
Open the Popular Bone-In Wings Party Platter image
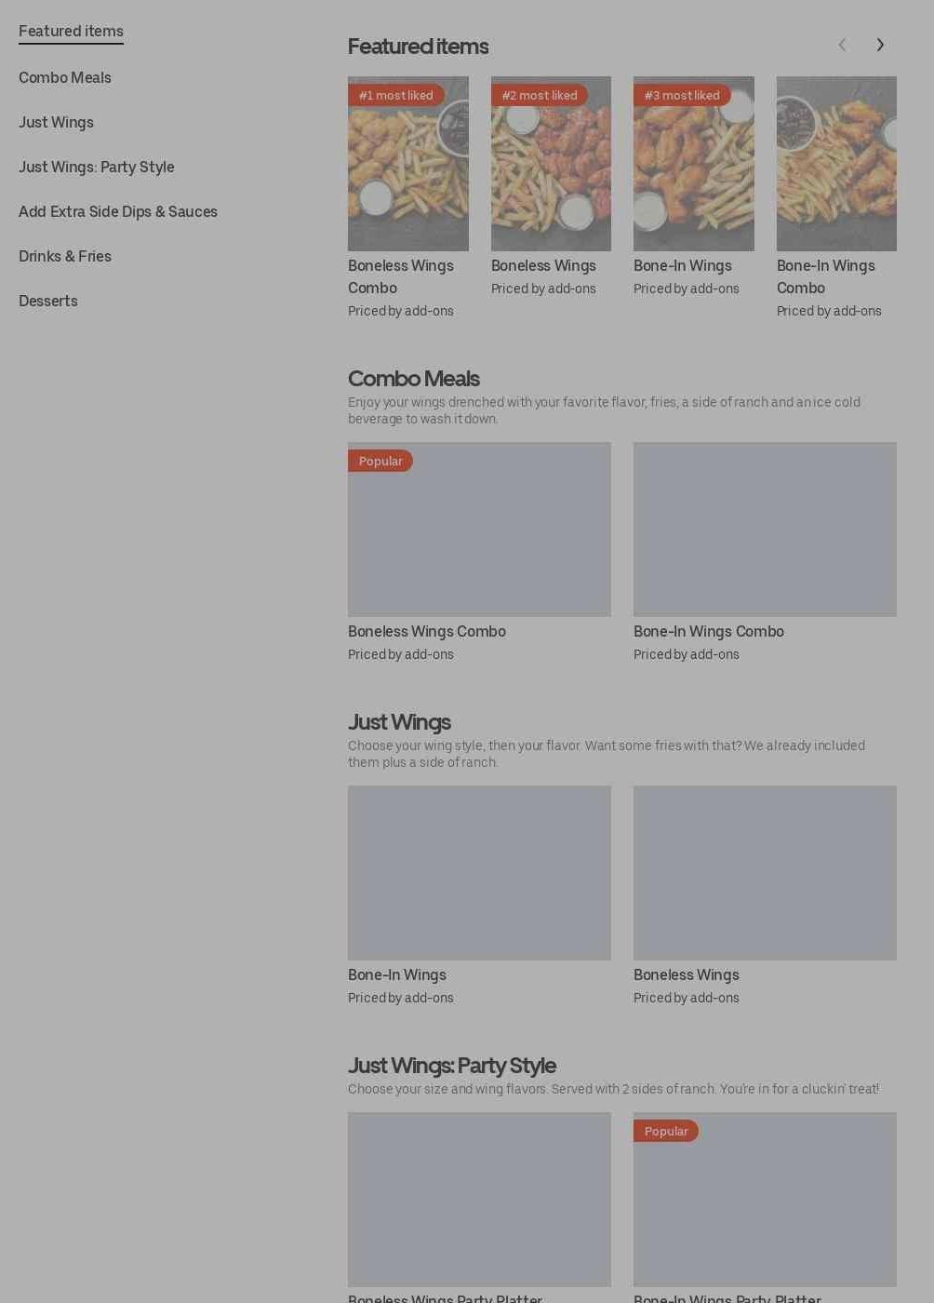765,1200
